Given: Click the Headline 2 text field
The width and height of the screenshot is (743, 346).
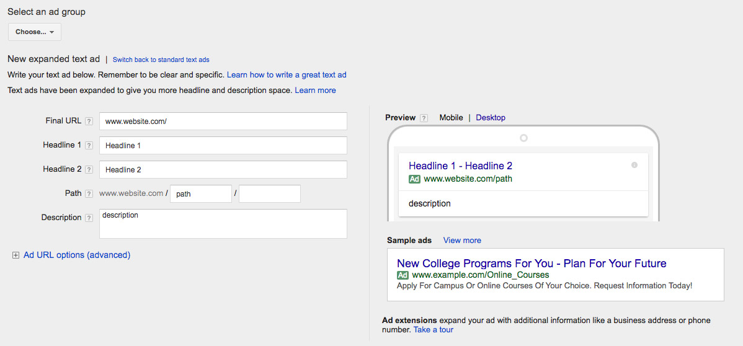Looking at the screenshot, I should click(223, 169).
